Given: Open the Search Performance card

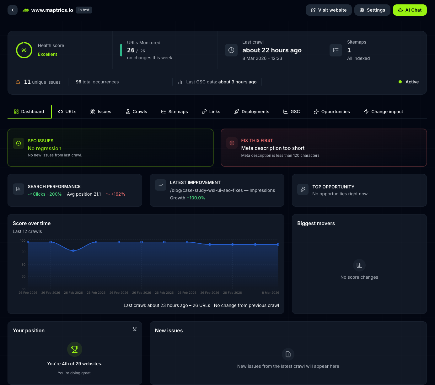Looking at the screenshot, I should pyautogui.click(x=75, y=190).
